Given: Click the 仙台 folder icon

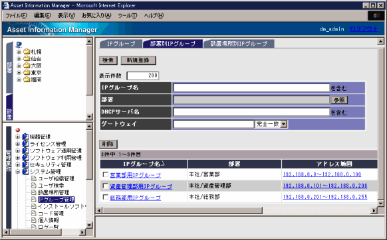Looking at the screenshot, I should coord(27,58).
